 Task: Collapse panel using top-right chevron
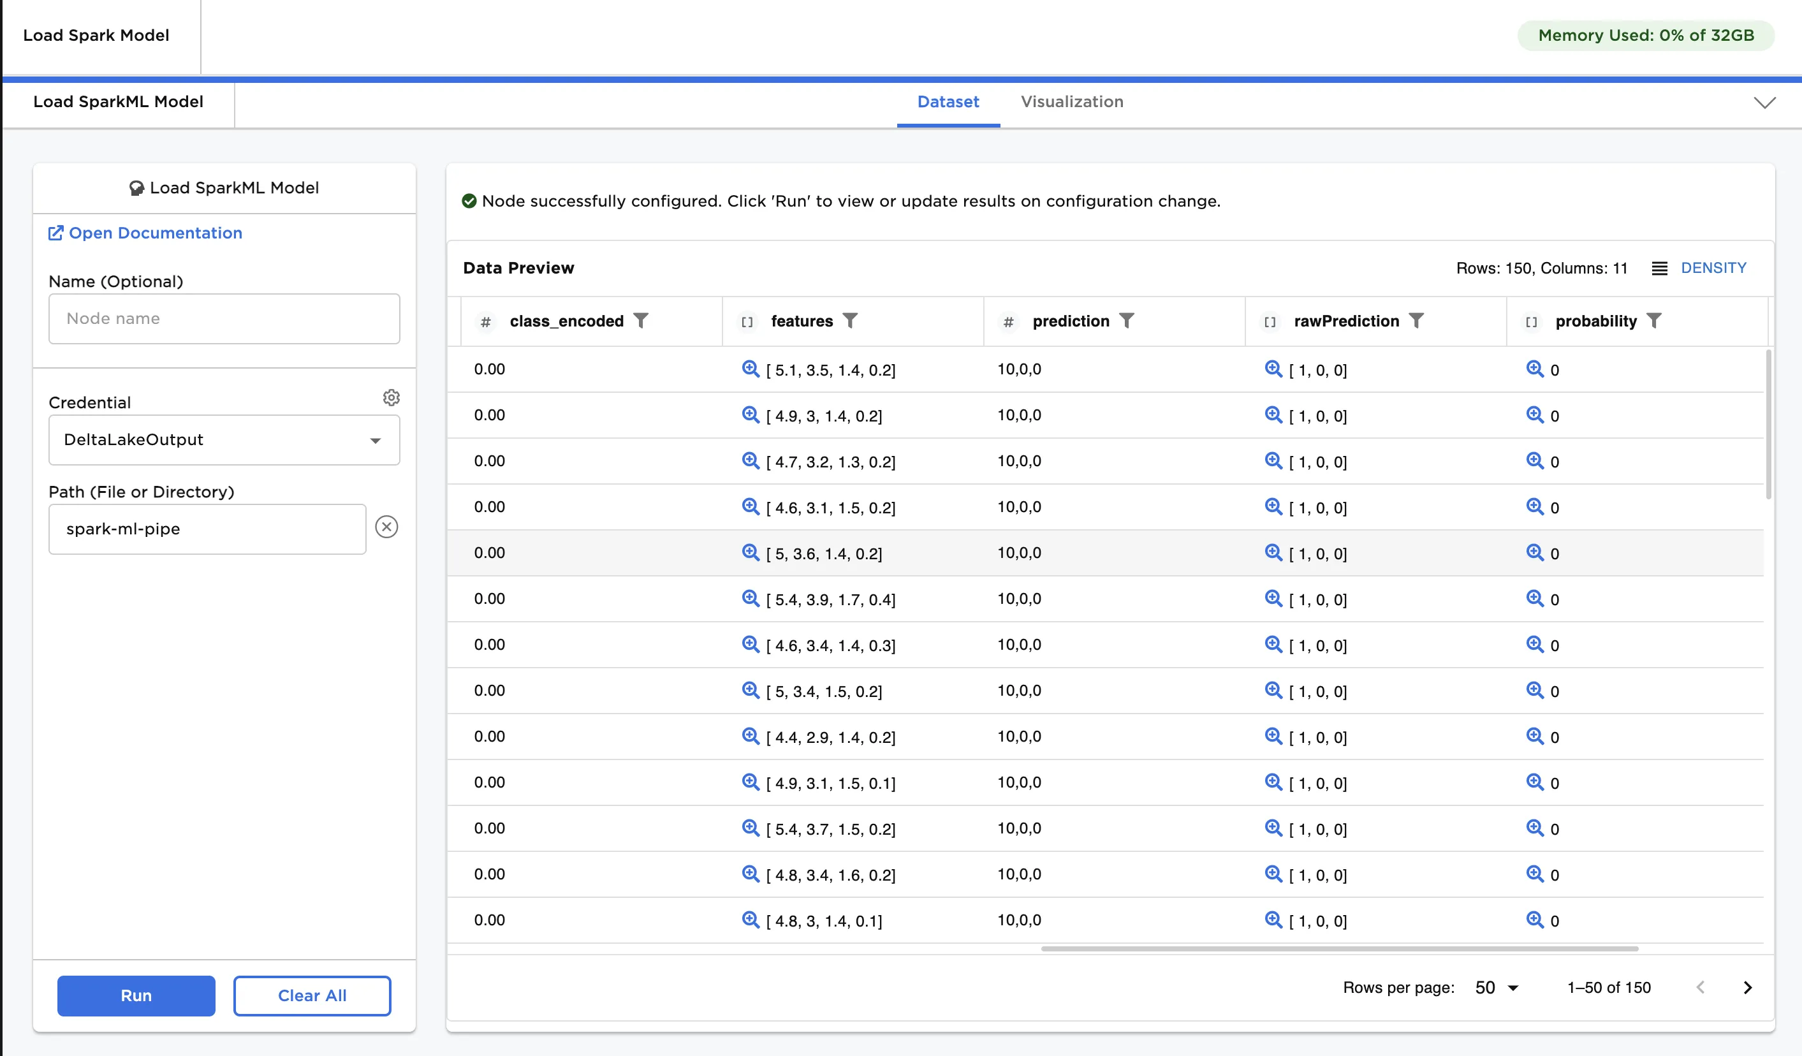[1764, 102]
